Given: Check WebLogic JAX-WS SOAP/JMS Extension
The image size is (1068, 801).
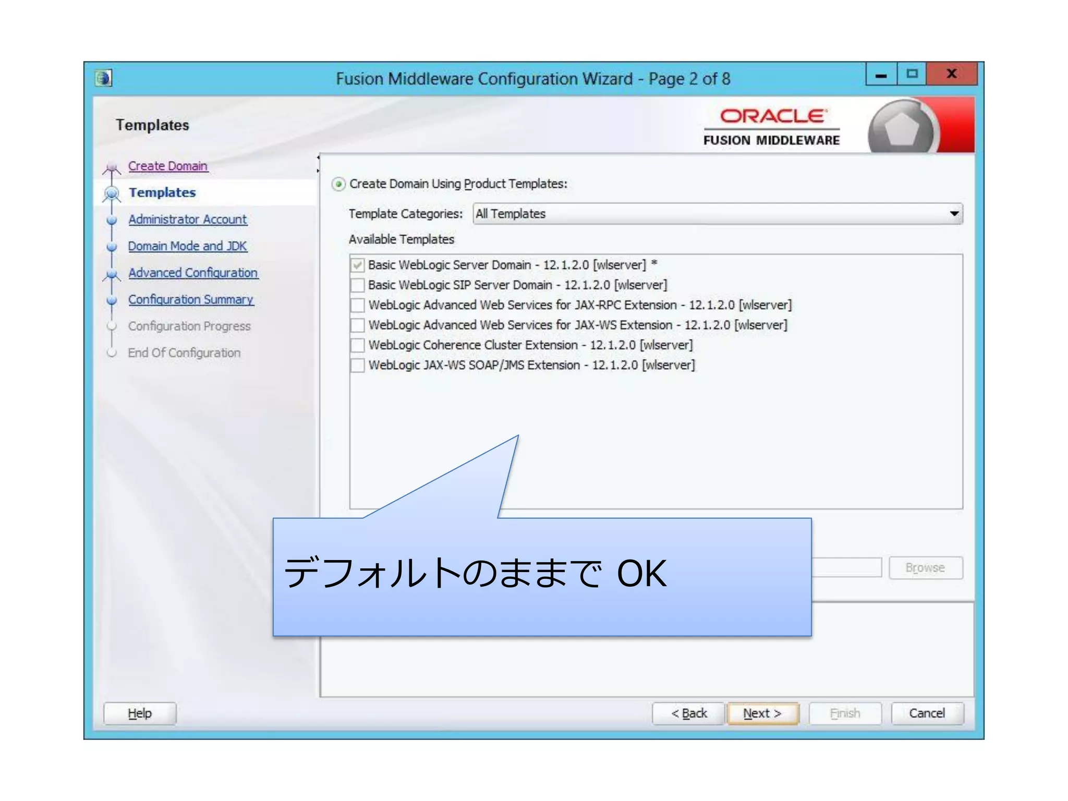Looking at the screenshot, I should [x=357, y=365].
